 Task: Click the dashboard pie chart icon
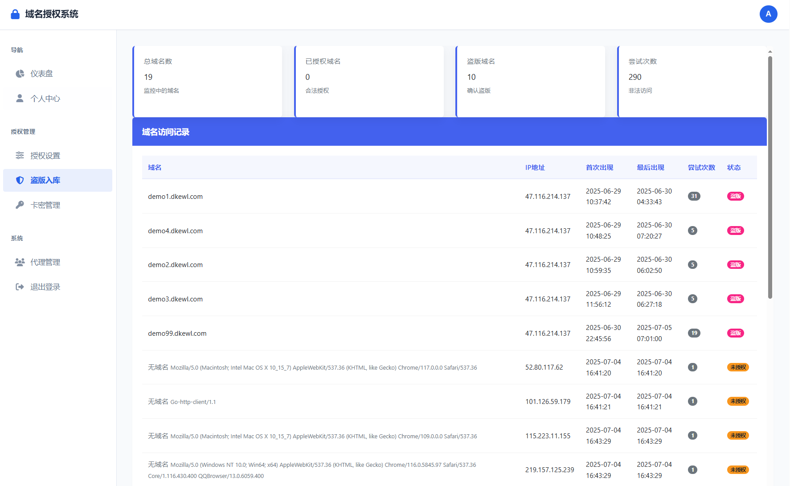(x=20, y=74)
